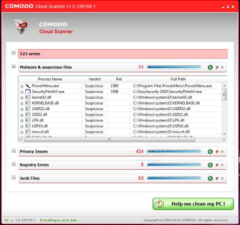Sort by the Process Name column header
Viewport: 240px width, 225px height.
coord(50,79)
